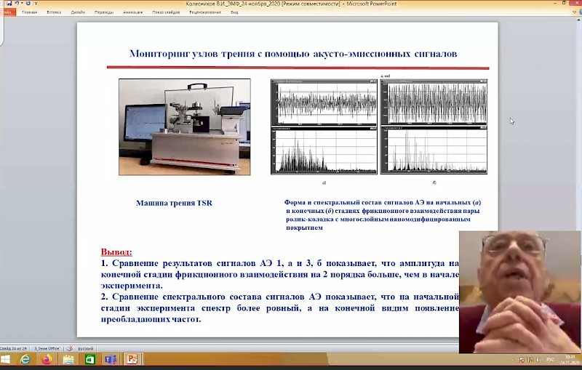Screen dimensions: 582x370
Task: Open Microsoft Store from the taskbar
Action: coord(89,359)
